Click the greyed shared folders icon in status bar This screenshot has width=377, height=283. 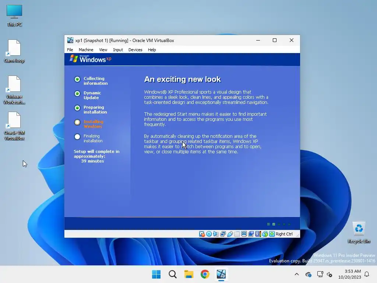pos(237,234)
